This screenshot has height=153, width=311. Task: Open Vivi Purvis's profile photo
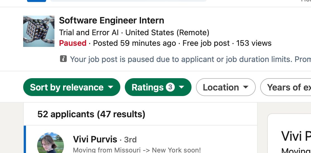[51, 144]
